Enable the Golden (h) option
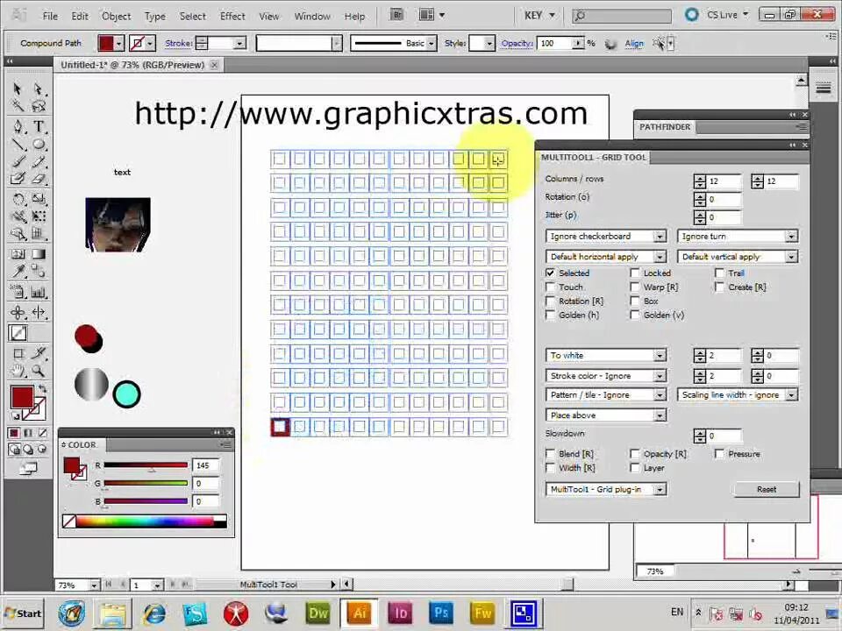 pyautogui.click(x=550, y=315)
